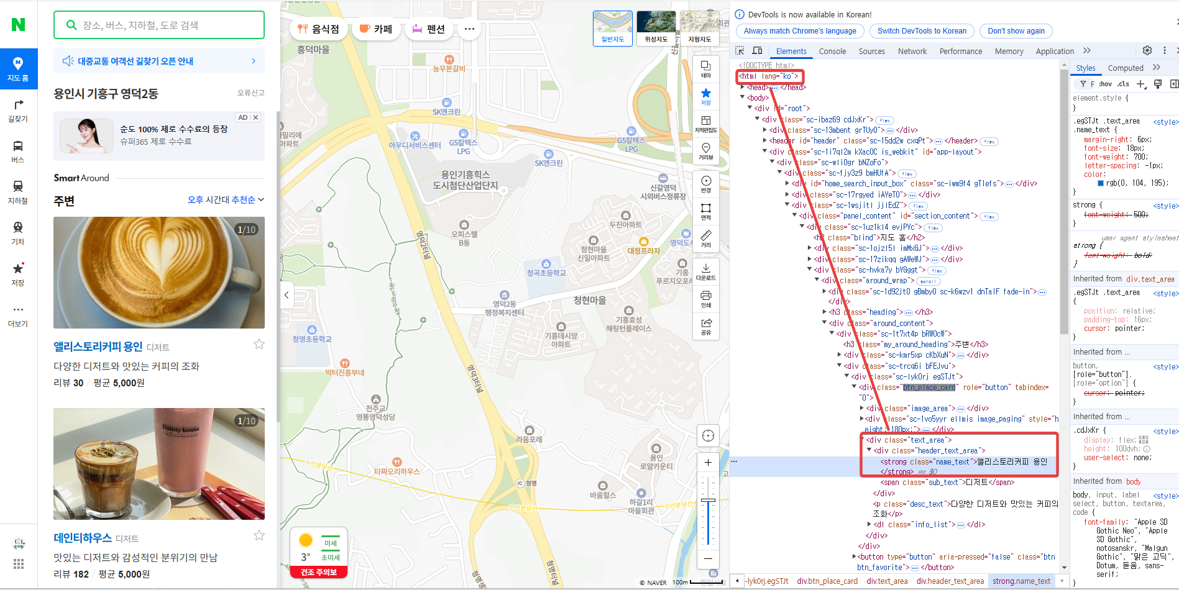Switch to the Computed styles tab
This screenshot has height=590, width=1179.
[1126, 68]
